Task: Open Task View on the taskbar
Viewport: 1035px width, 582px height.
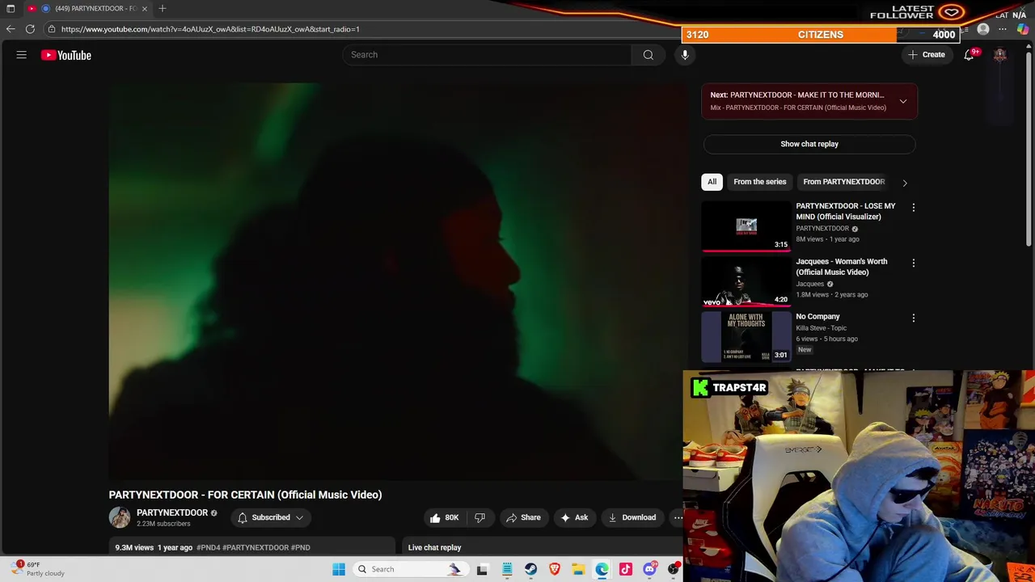Action: pyautogui.click(x=482, y=569)
